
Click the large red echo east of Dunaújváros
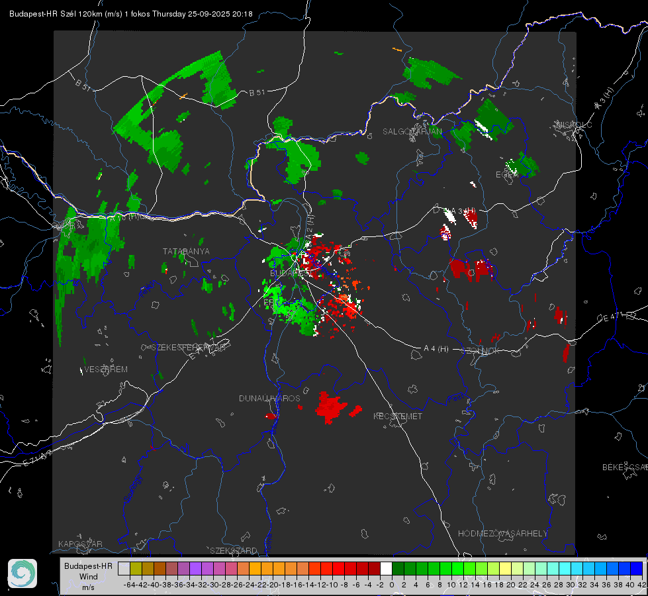(x=330, y=407)
